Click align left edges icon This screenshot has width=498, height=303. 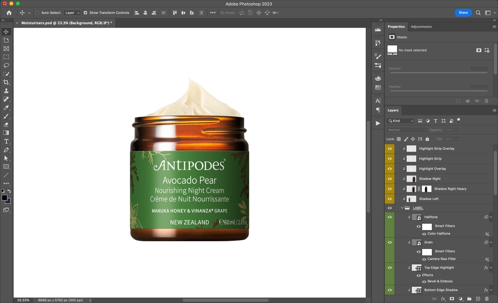137,13
